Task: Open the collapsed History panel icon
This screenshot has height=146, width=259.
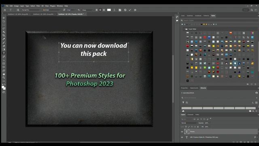Action: [177, 17]
